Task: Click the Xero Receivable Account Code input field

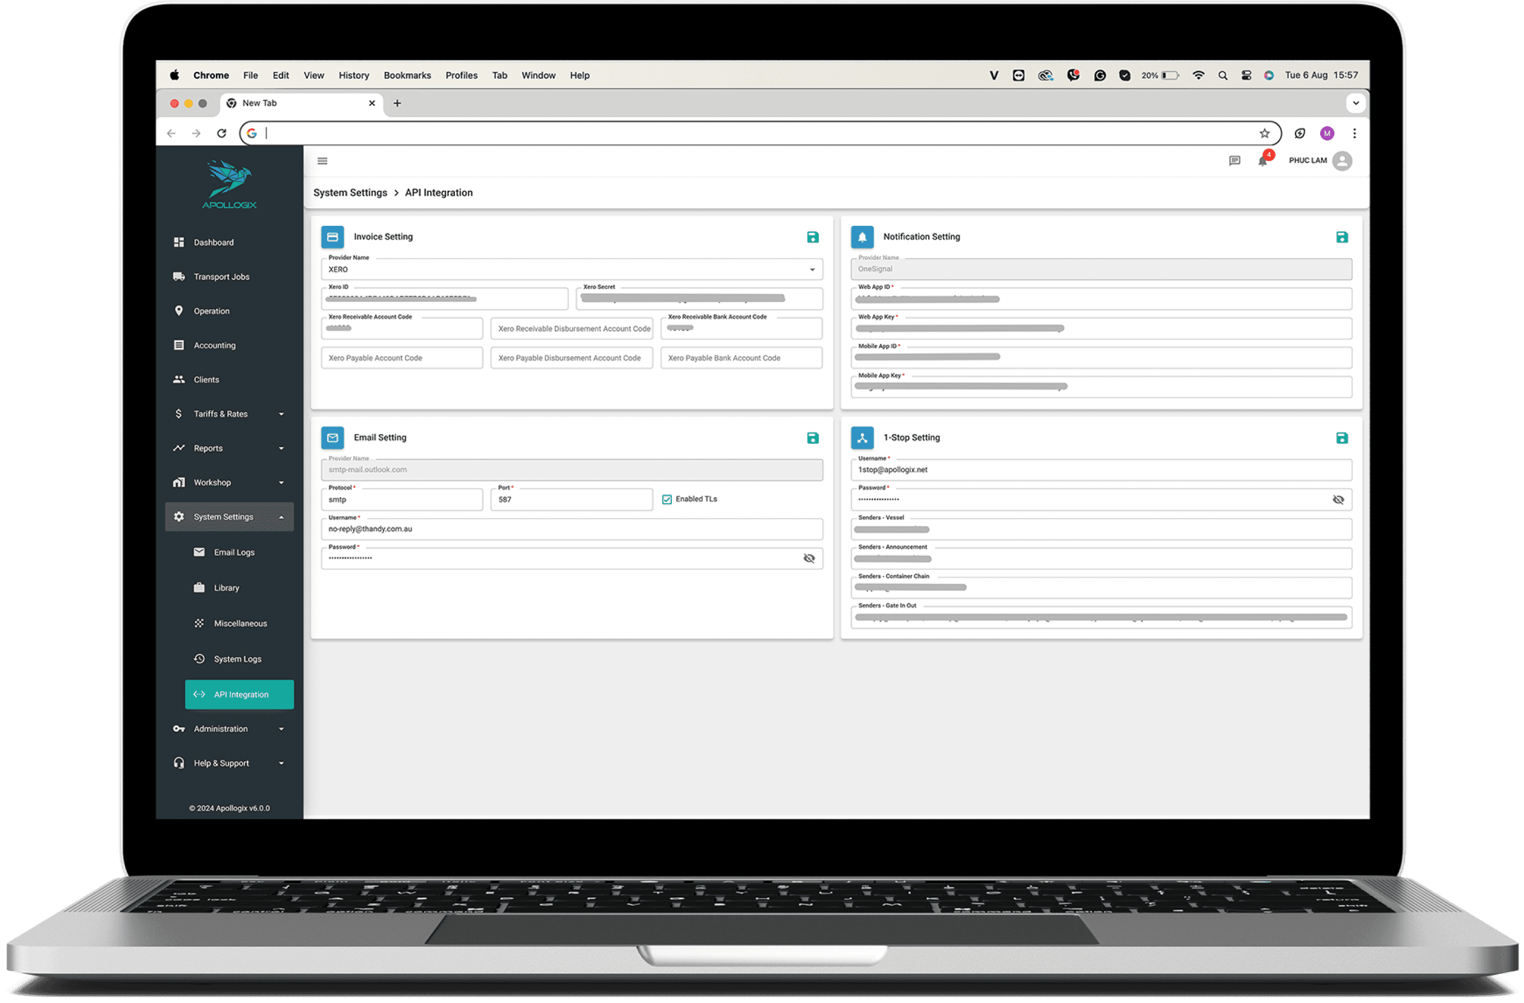Action: tap(399, 328)
